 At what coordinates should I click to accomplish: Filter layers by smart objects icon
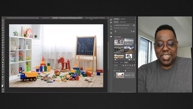(132, 65)
